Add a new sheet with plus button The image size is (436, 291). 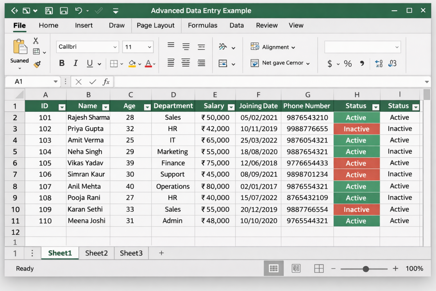coord(161,253)
